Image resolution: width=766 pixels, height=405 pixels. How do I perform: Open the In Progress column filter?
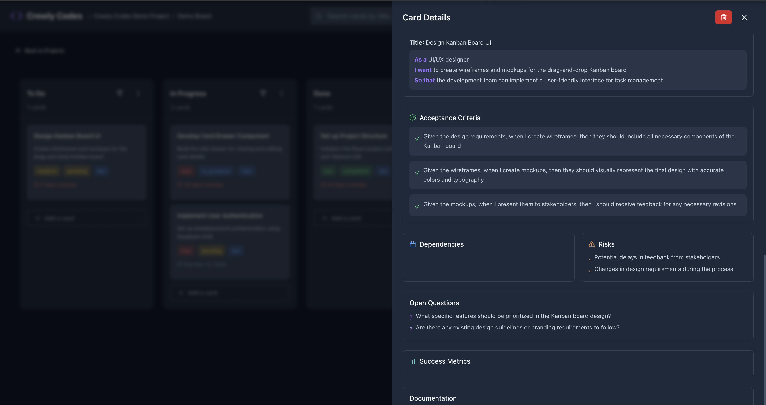coord(263,93)
